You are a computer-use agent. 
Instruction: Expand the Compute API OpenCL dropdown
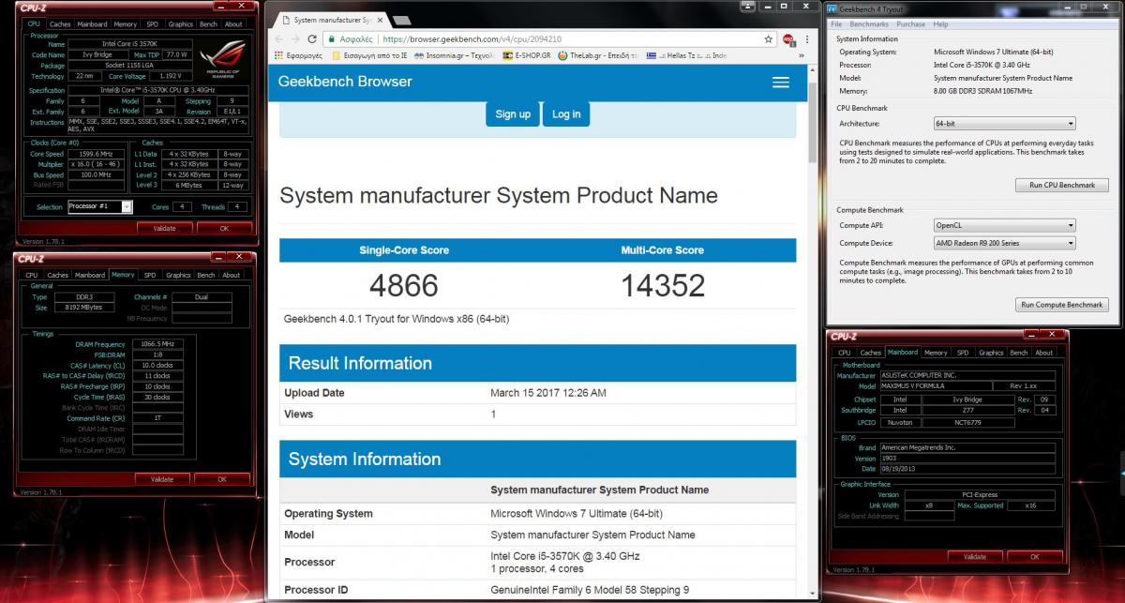(x=1004, y=226)
